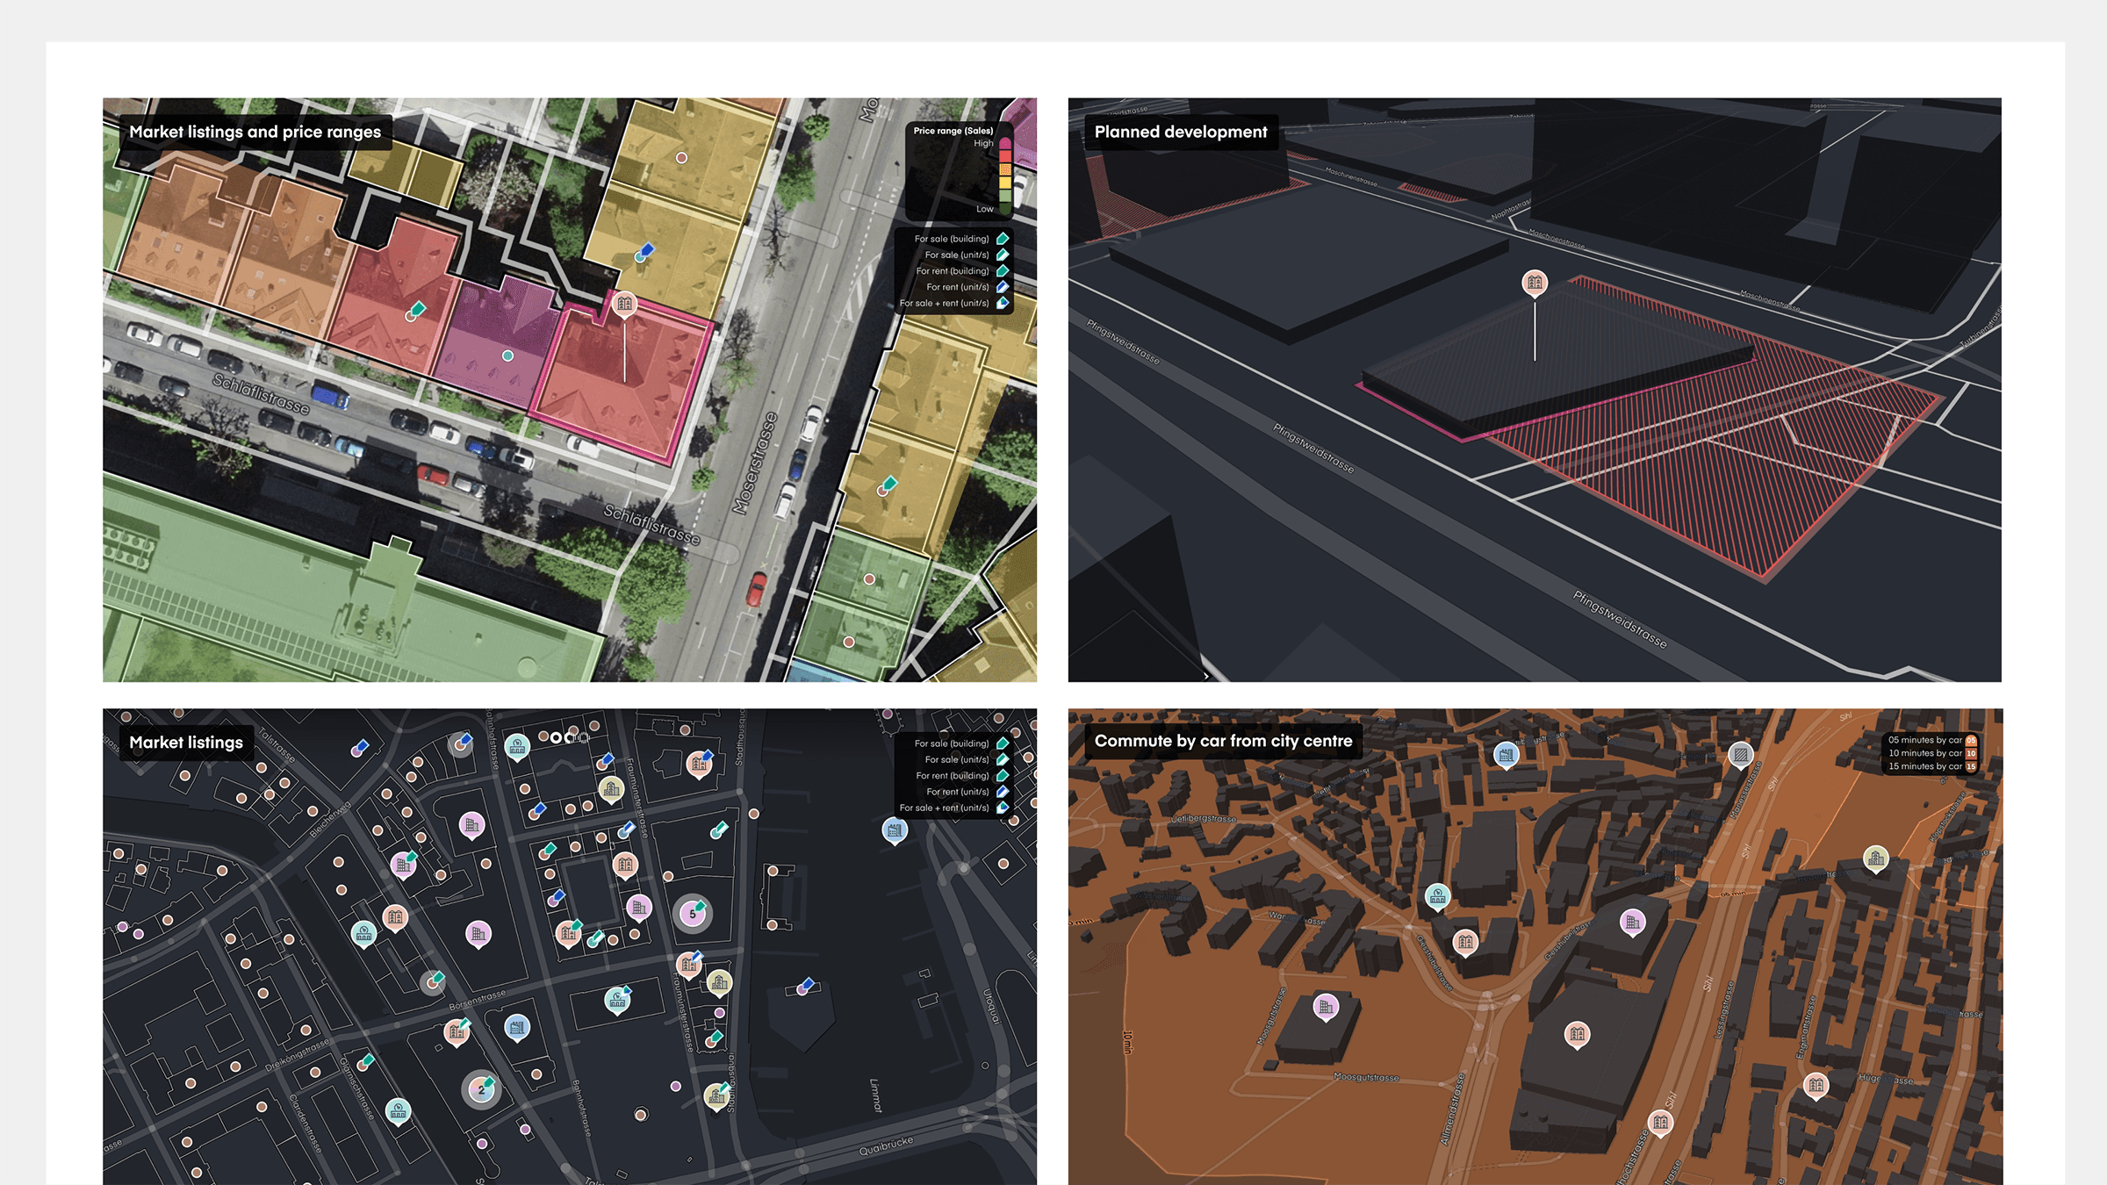Toggle 05 minutes by car badge
This screenshot has height=1185, width=2107.
click(1971, 740)
